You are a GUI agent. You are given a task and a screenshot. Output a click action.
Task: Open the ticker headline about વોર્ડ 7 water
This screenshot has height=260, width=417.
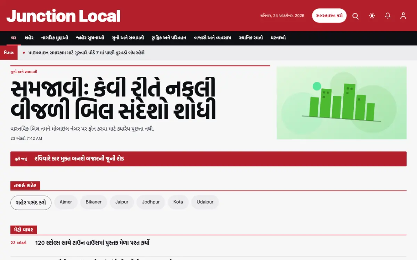[86, 53]
